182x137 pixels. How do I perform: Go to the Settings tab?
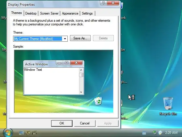click(x=87, y=13)
